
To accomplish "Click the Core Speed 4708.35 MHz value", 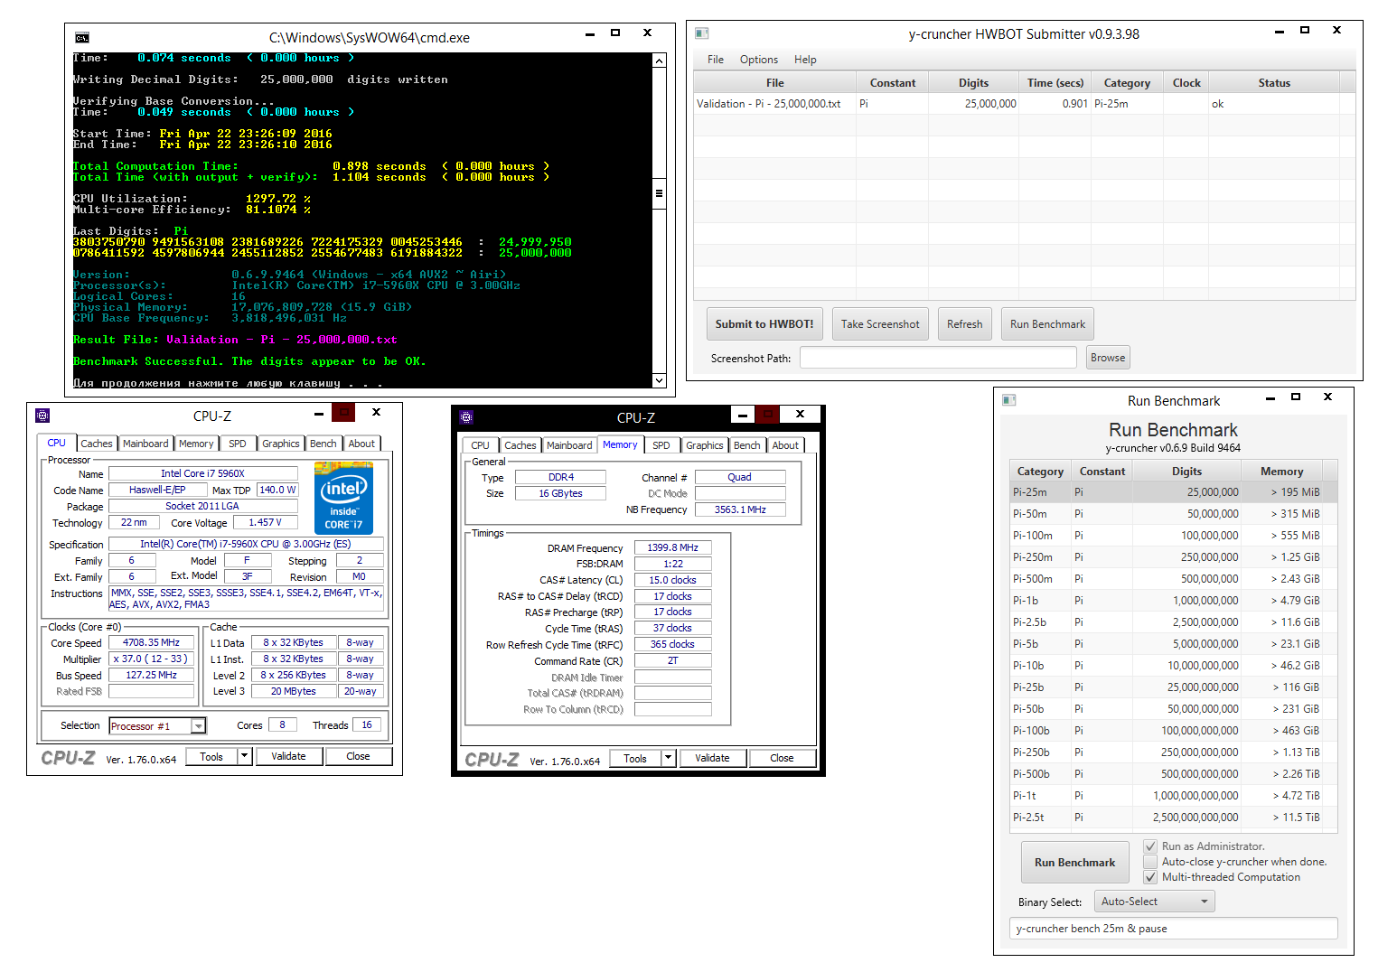I will coord(152,642).
